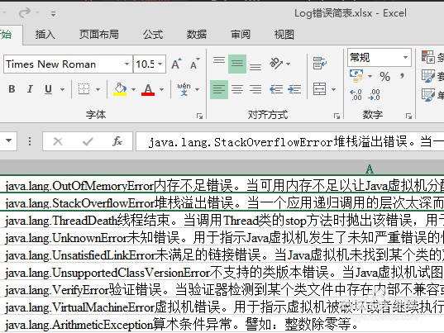This screenshot has height=333, width=444.
Task: Toggle Italic formatting
Action: click(x=30, y=89)
